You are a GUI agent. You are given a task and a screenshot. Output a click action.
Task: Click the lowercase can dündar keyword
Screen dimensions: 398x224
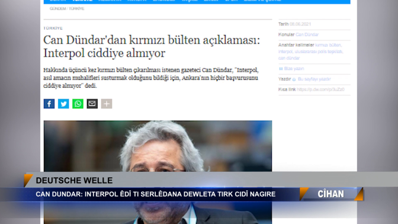click(x=289, y=58)
